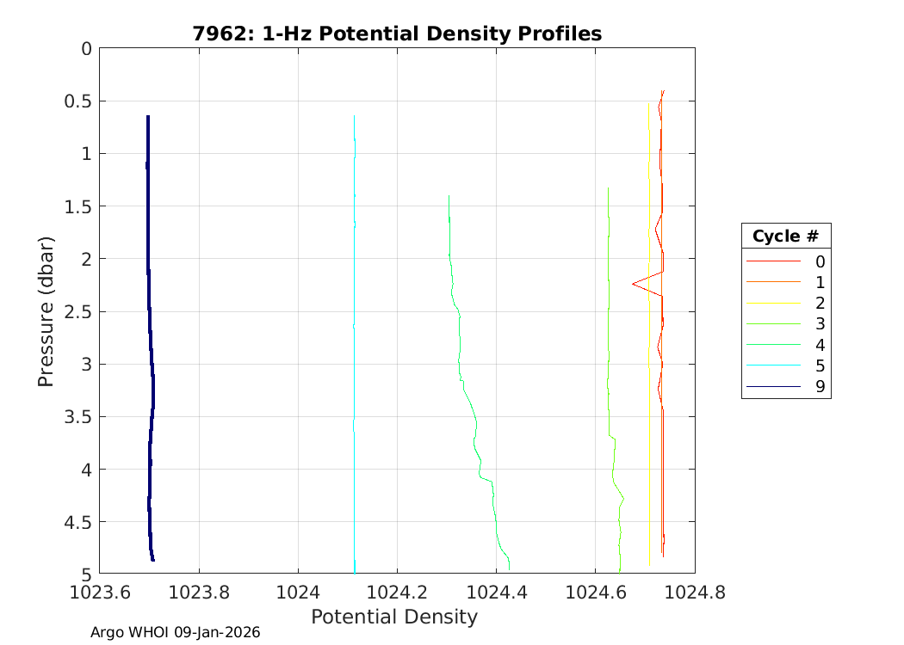Click the y-axis tick label 2.5
The image size is (904, 645).
pyautogui.click(x=77, y=311)
